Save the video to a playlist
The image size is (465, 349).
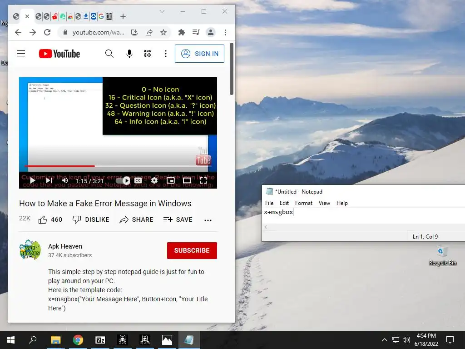tap(178, 219)
